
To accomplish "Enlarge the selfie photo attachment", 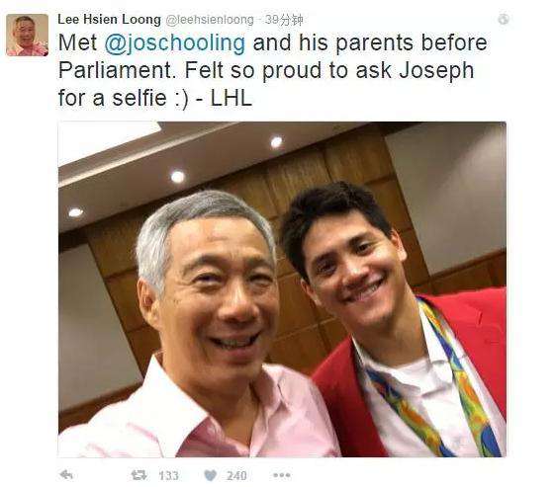I will click(x=282, y=289).
